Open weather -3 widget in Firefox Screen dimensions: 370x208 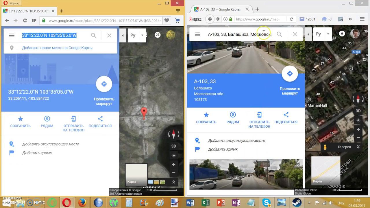[327, 19]
